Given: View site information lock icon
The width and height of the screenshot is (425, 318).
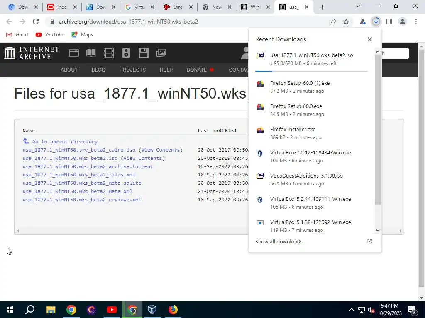Looking at the screenshot, I should click(52, 22).
